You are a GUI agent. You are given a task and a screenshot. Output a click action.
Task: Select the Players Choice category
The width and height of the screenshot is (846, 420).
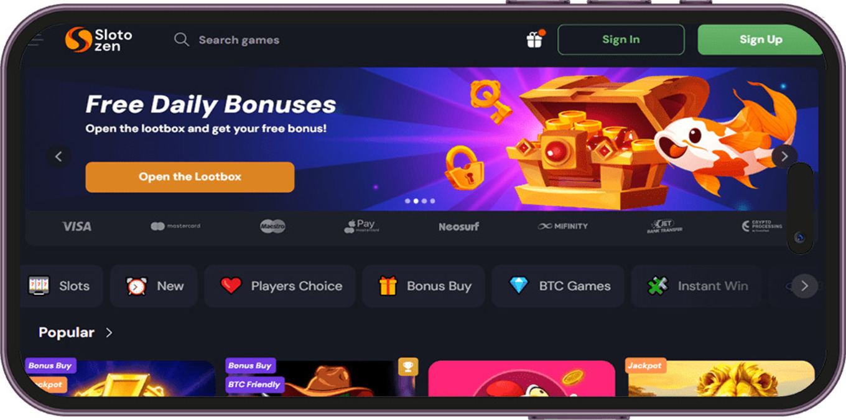pyautogui.click(x=280, y=286)
